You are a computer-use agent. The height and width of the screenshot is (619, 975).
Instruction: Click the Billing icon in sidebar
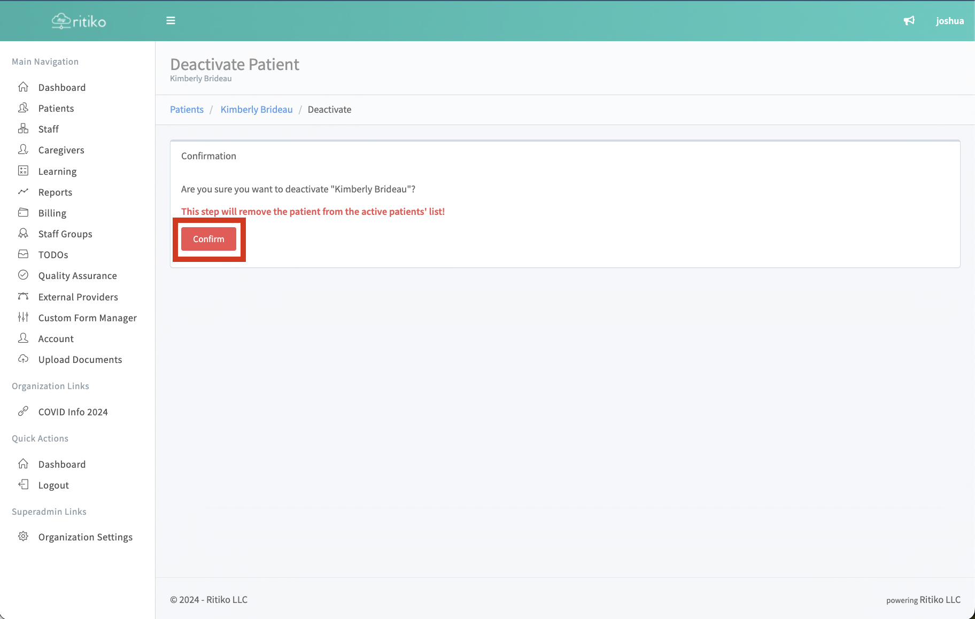pyautogui.click(x=23, y=213)
